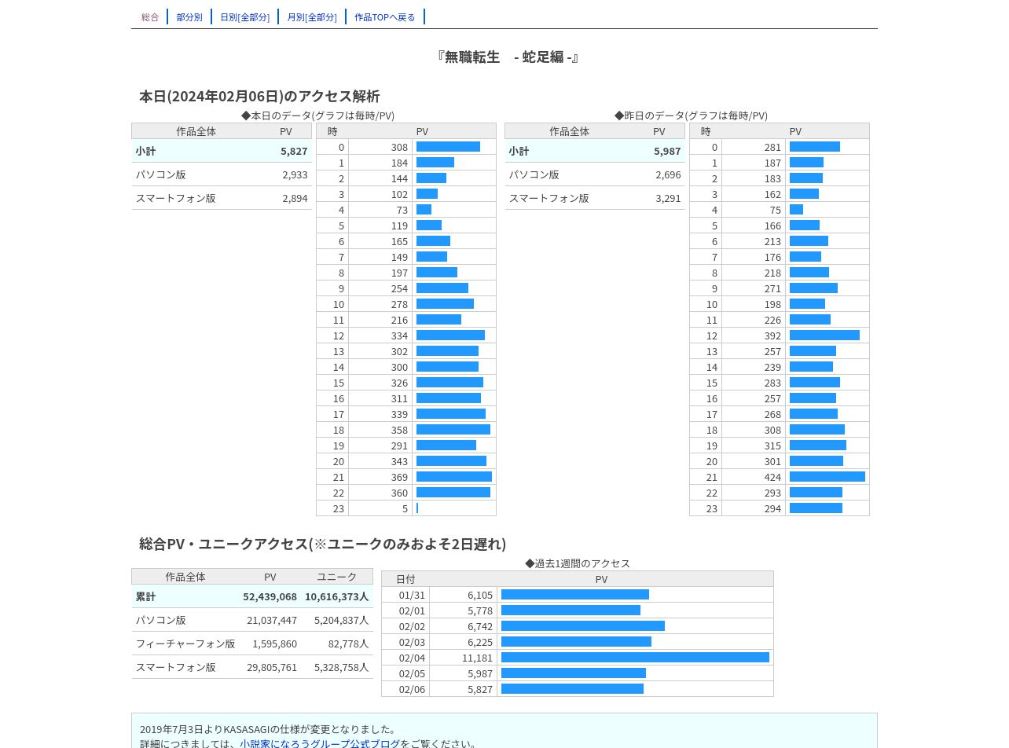Click today's hour 23 PV value 5

[x=405, y=508]
